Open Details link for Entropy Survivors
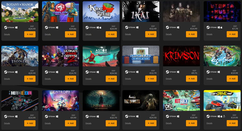Screen dimensions: 242x131 (48, 123)
